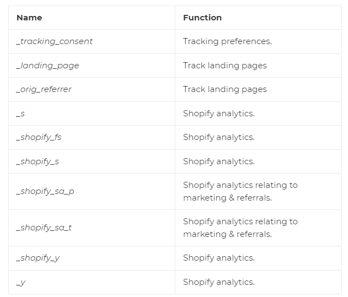Click Shopify analytics beside _shopify_fs
Image resolution: width=348 pixels, height=297 pixels.
tap(218, 137)
